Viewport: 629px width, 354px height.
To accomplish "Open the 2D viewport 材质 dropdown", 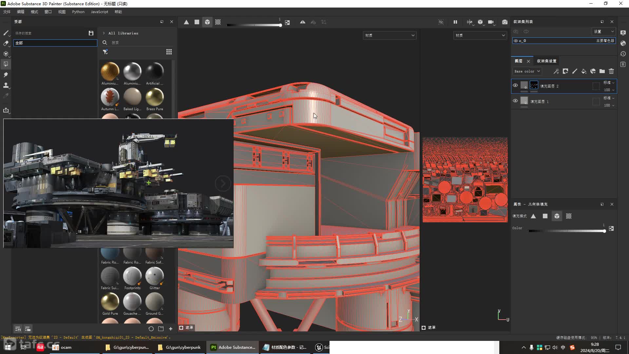I will click(x=480, y=35).
